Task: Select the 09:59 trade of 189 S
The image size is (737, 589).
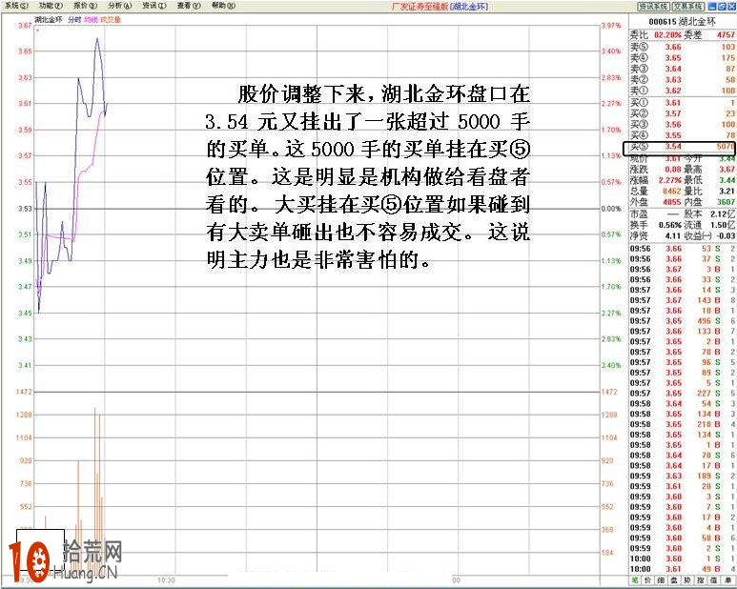Action: coord(683,476)
